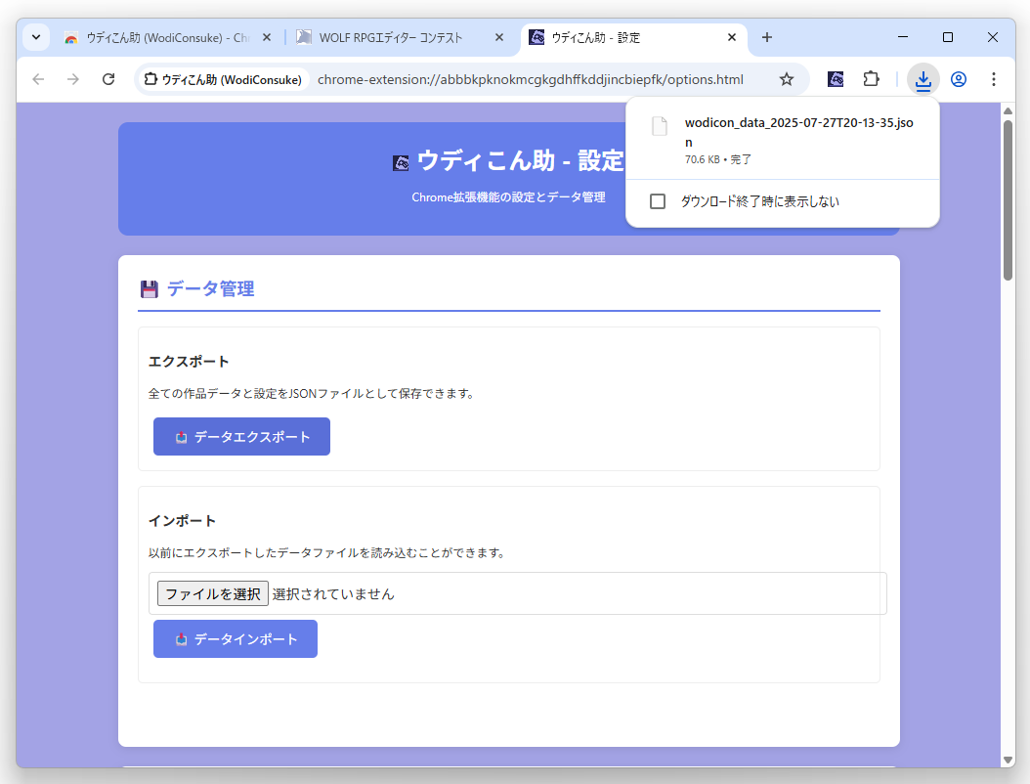Image resolution: width=1030 pixels, height=784 pixels.
Task: Open the Chrome three-dot menu
Action: tap(994, 79)
